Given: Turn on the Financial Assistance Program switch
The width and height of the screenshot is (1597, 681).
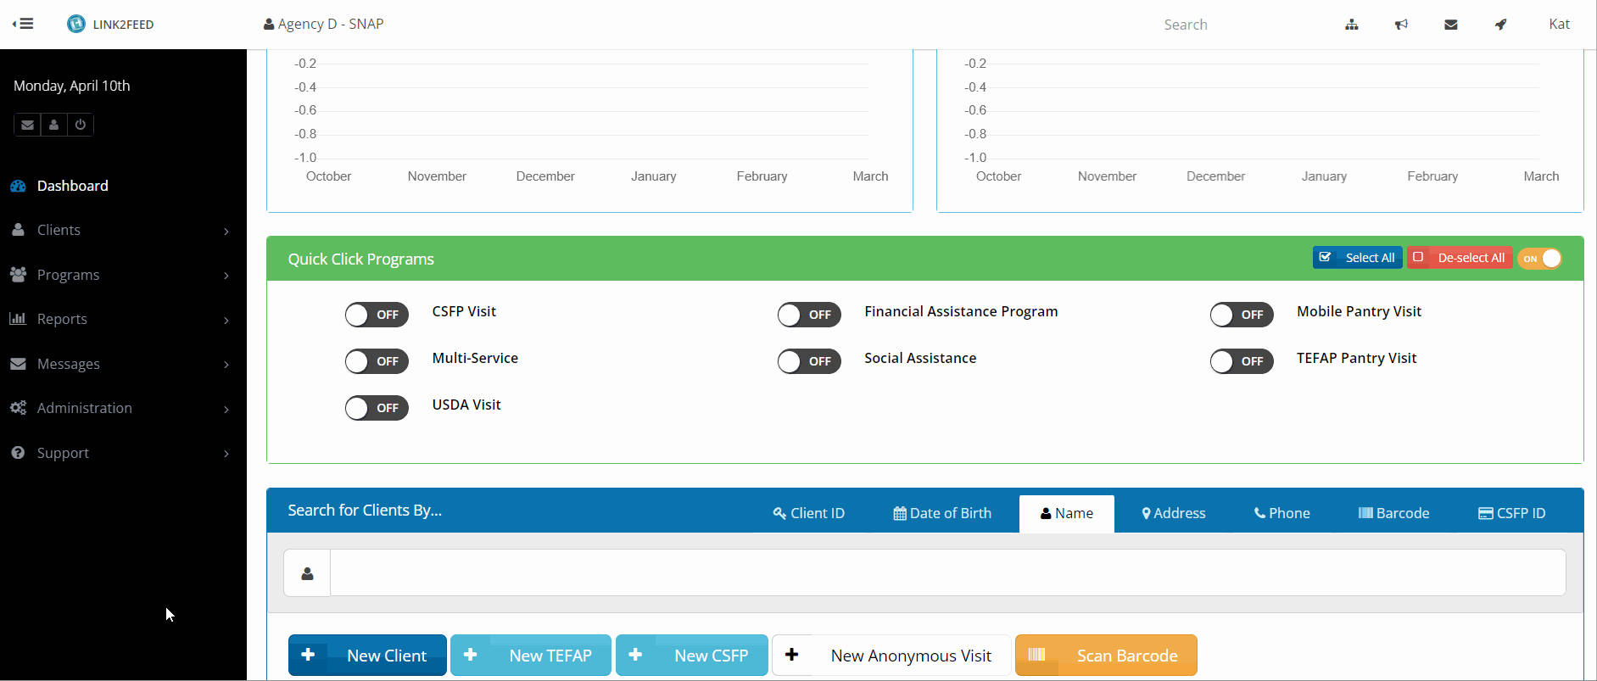Looking at the screenshot, I should click(x=809, y=315).
